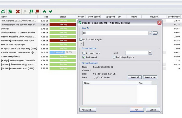The height and width of the screenshot is (118, 182).
Task: Select the SubThai torrent row
Action: tap(5, 28)
